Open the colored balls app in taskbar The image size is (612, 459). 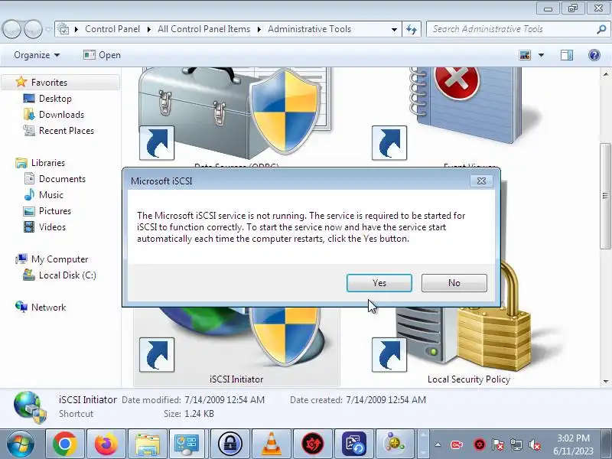[x=395, y=444]
